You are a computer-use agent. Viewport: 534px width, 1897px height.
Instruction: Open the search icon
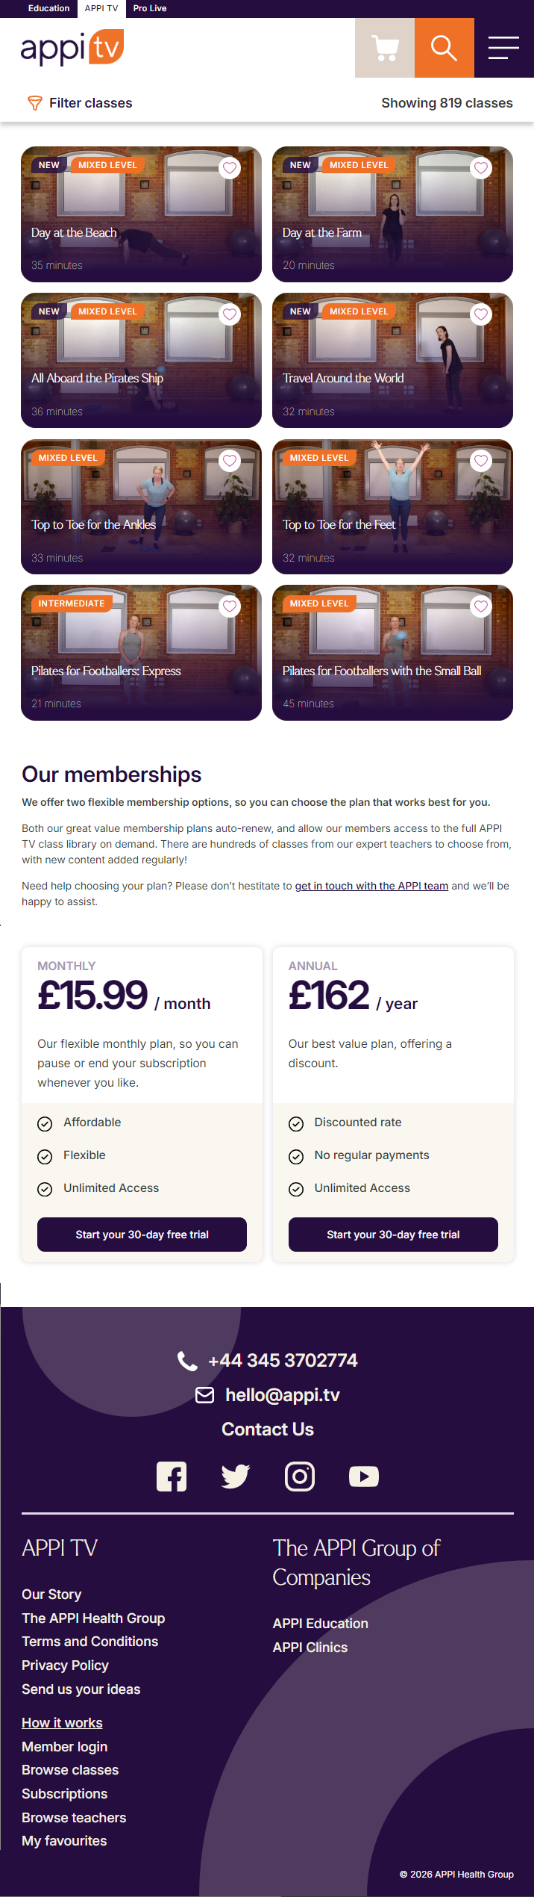pyautogui.click(x=444, y=49)
